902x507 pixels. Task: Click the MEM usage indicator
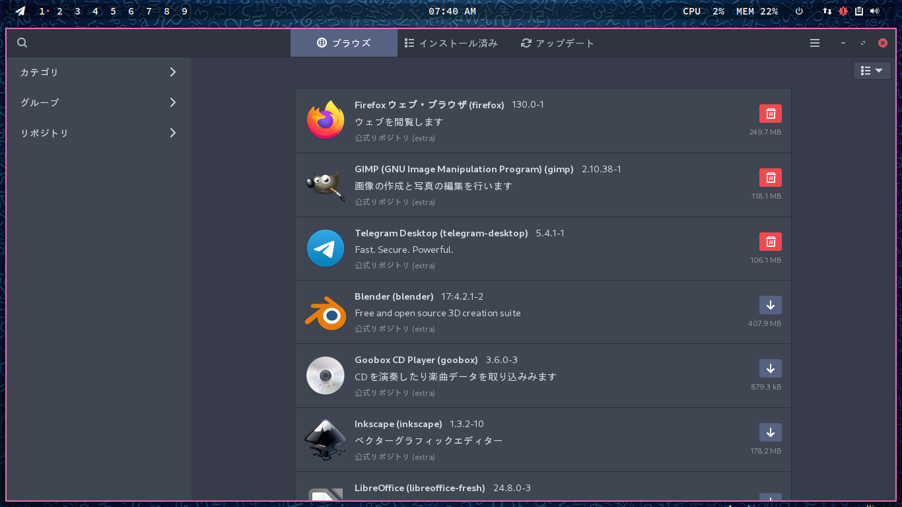pyautogui.click(x=757, y=11)
